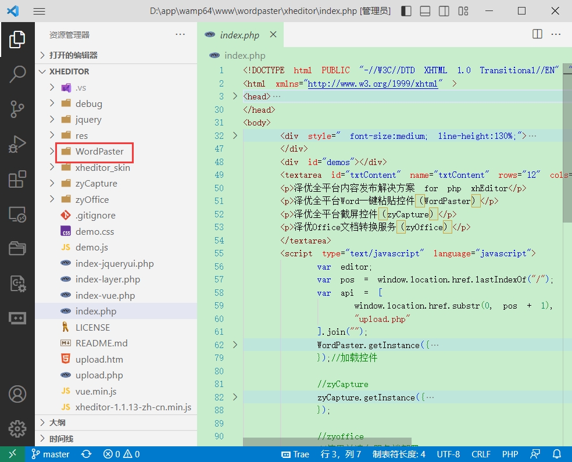Toggle the primary side bar layout button
The height and width of the screenshot is (462, 572).
point(406,11)
